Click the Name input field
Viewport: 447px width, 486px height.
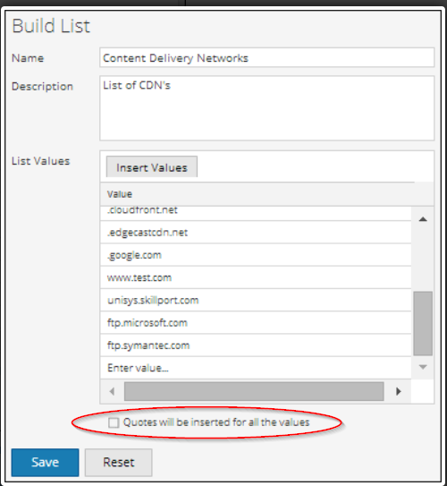(x=266, y=57)
